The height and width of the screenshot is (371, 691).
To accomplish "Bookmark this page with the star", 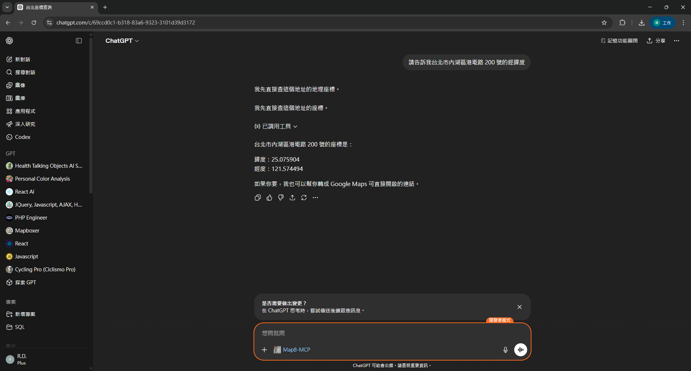I will point(604,23).
